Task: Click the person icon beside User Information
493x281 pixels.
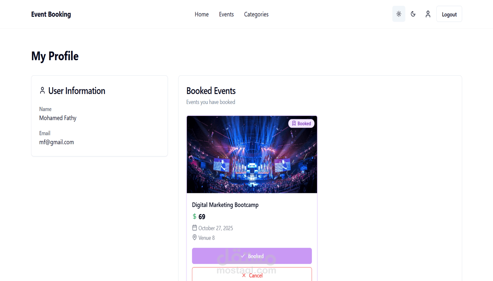Action: tap(42, 90)
